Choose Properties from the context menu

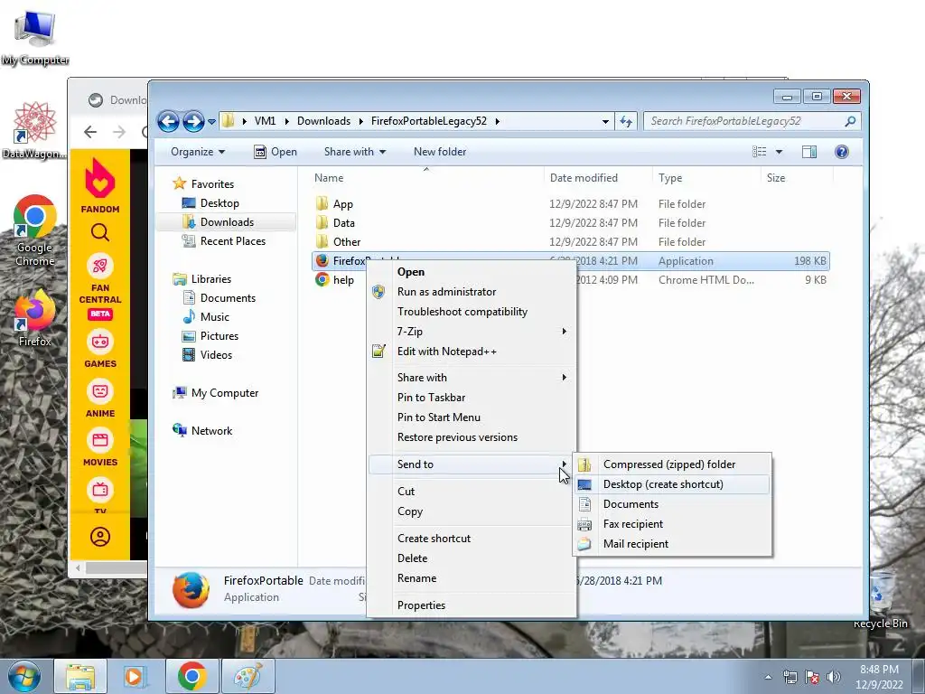(x=472, y=605)
